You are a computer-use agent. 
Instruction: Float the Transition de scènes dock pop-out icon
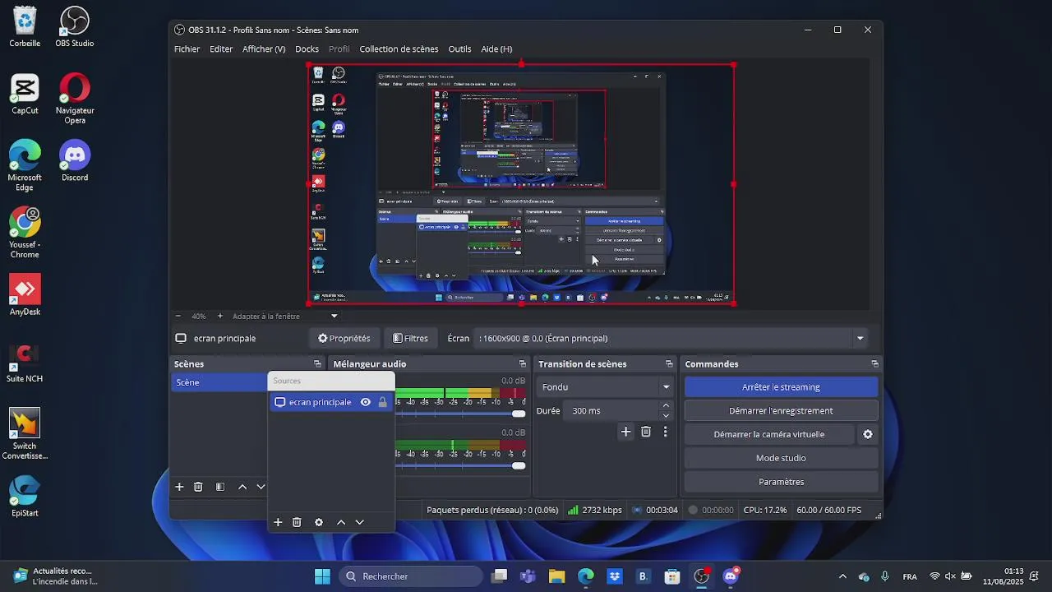(x=669, y=364)
